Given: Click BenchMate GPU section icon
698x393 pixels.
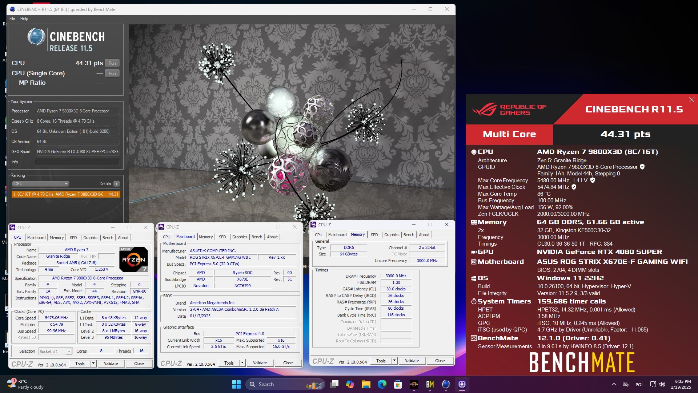Looking at the screenshot, I should [x=474, y=252].
